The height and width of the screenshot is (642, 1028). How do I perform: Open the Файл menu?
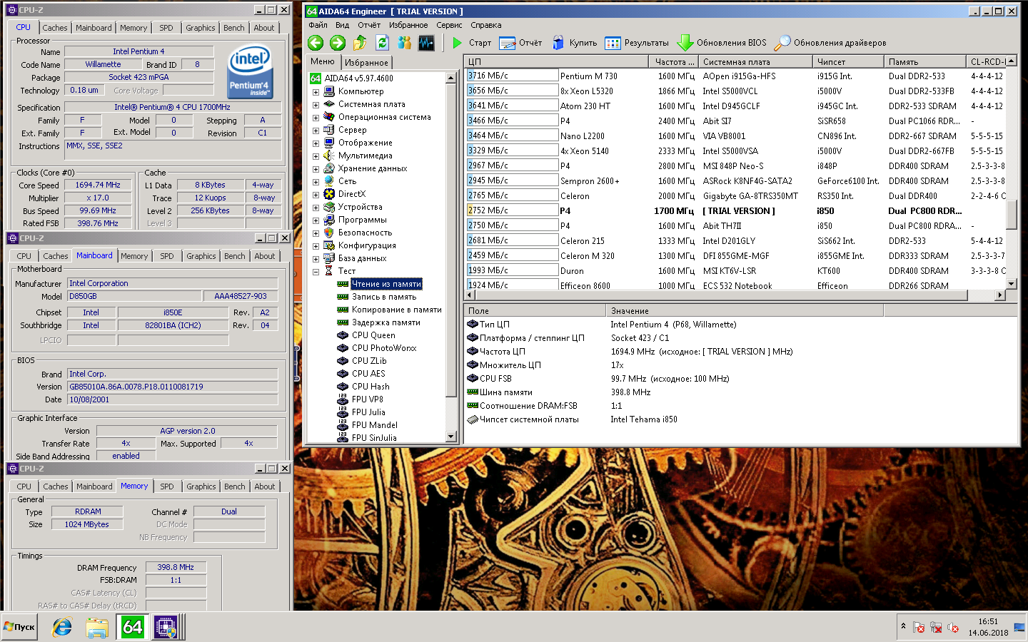pyautogui.click(x=318, y=25)
